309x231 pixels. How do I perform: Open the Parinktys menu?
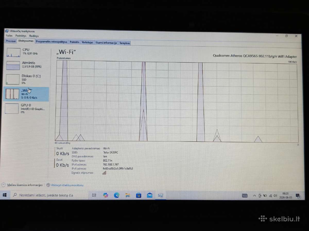coord(21,36)
